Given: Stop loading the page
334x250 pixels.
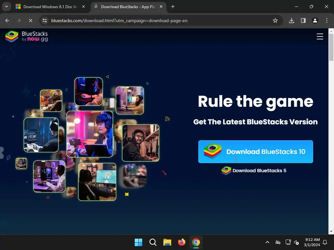Looking at the screenshot, I should (31, 21).
